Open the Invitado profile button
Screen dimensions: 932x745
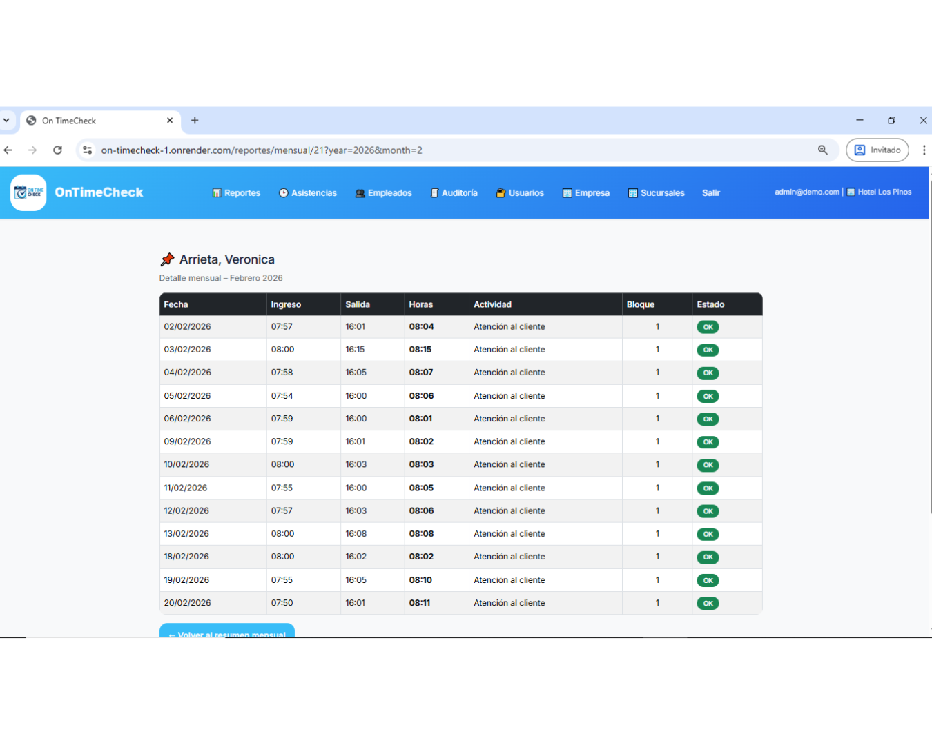coord(877,150)
